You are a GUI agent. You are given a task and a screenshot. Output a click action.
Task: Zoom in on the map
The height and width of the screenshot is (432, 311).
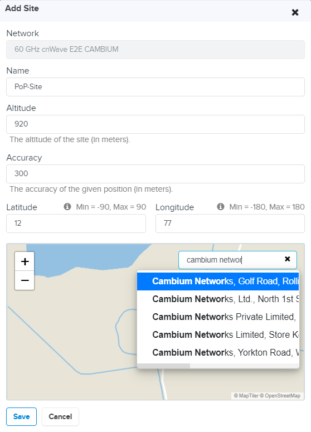tap(25, 261)
